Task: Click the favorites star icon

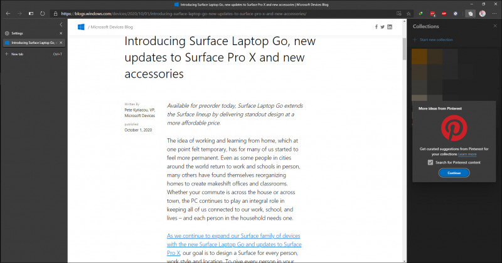Action: (409, 14)
